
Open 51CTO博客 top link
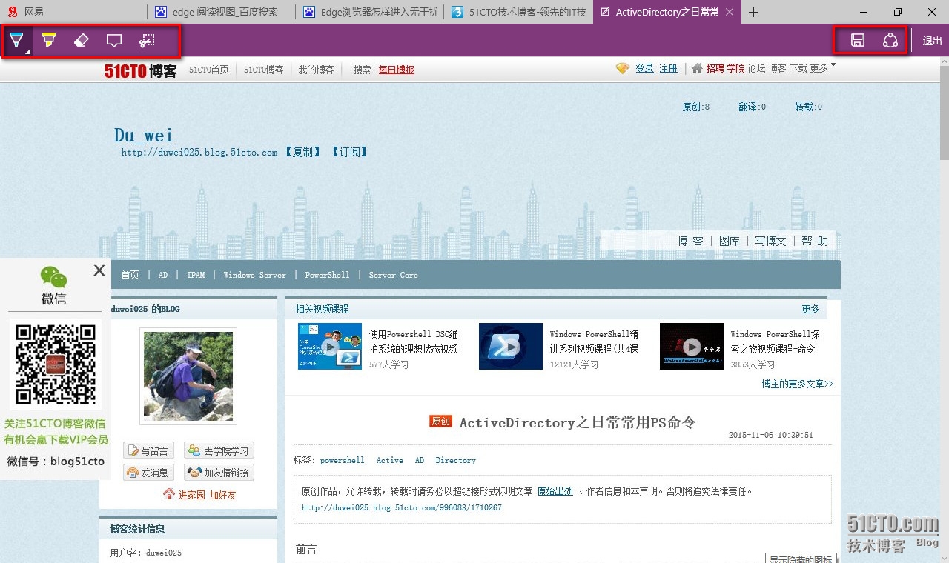264,70
